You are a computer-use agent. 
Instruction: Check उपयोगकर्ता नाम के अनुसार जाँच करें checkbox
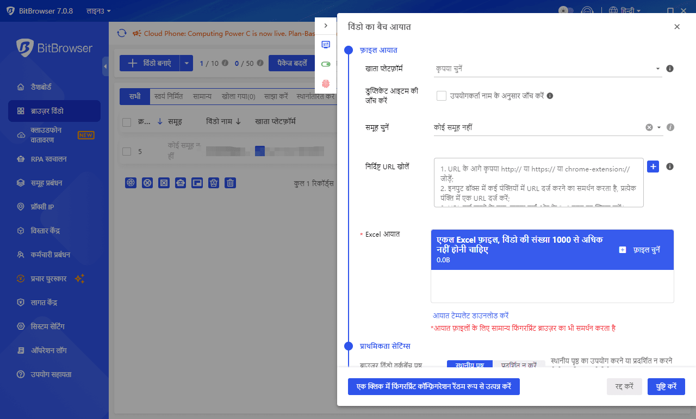pos(442,96)
